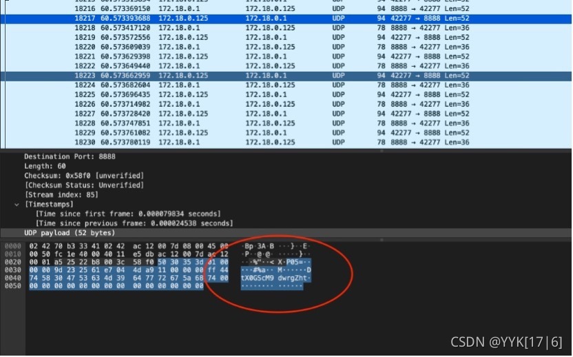The image size is (573, 357).
Task: Click hex offset 0000 label
Action: pyautogui.click(x=13, y=246)
